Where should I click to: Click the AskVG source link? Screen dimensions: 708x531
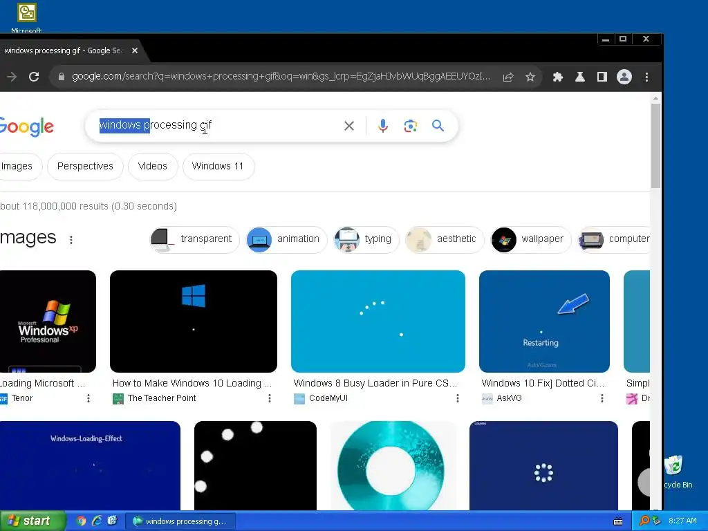tap(509, 398)
